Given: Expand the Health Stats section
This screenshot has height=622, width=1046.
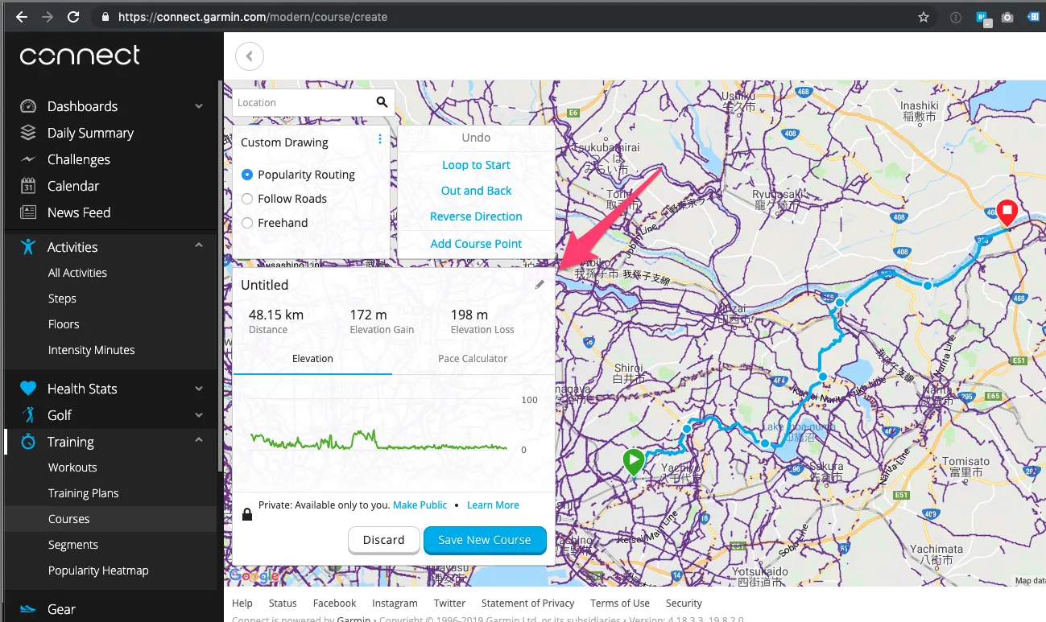Looking at the screenshot, I should pos(198,388).
